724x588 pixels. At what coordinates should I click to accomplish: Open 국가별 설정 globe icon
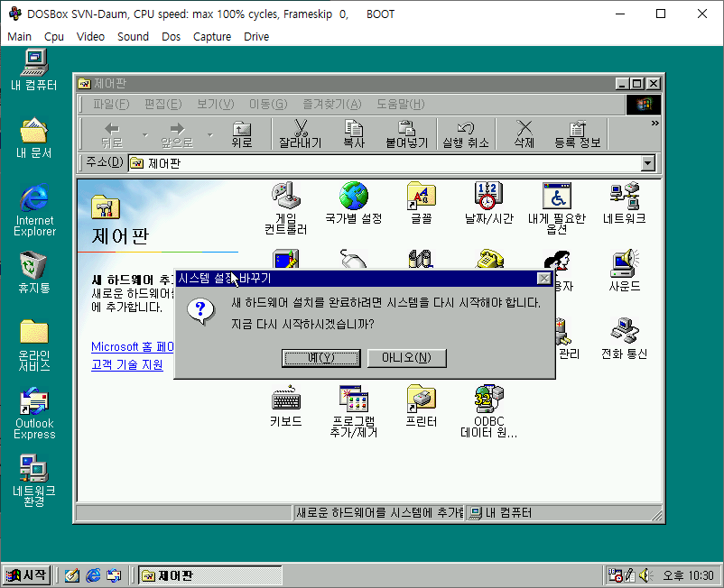pos(354,203)
